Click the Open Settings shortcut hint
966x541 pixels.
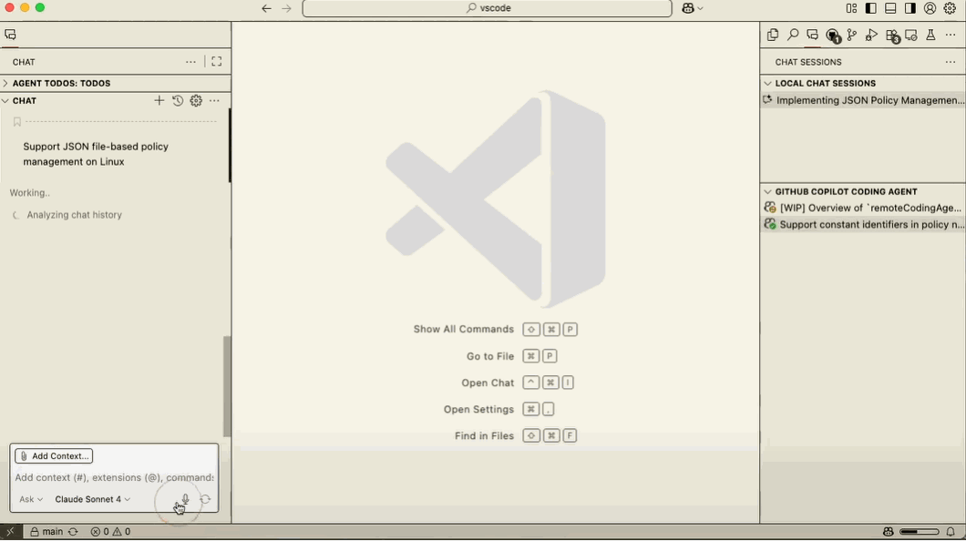(499, 409)
